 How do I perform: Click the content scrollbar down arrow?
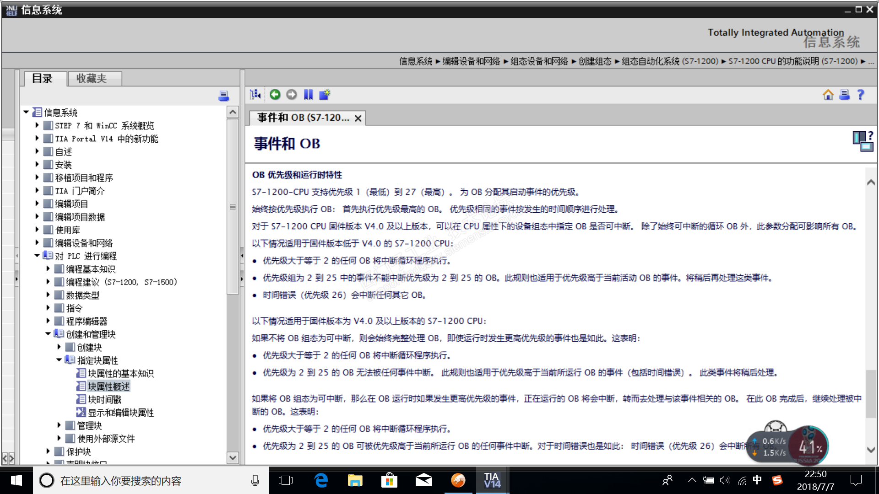click(871, 450)
